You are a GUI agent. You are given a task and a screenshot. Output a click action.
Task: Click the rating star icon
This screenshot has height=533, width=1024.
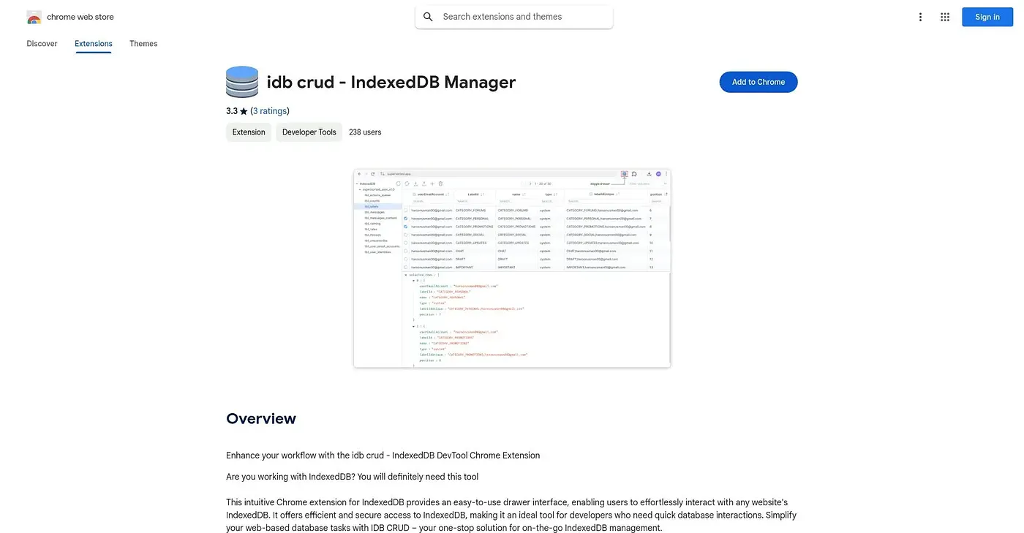click(244, 112)
